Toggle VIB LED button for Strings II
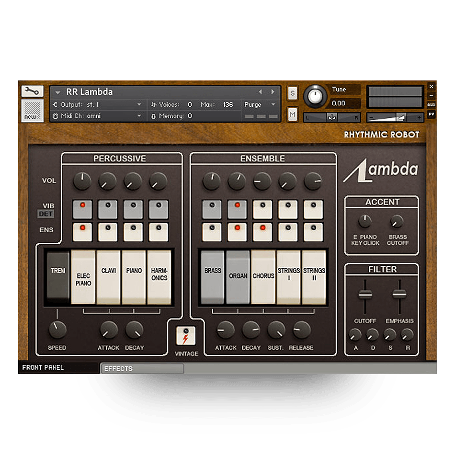 click(313, 209)
